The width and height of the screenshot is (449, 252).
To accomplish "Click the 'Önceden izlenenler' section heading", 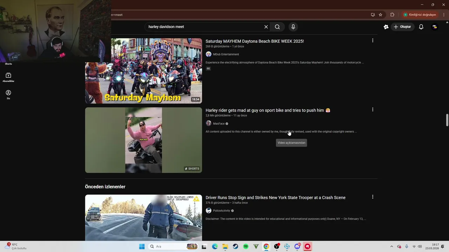I will [105, 187].
